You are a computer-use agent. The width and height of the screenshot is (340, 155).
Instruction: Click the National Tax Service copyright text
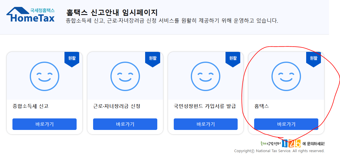[279, 151]
